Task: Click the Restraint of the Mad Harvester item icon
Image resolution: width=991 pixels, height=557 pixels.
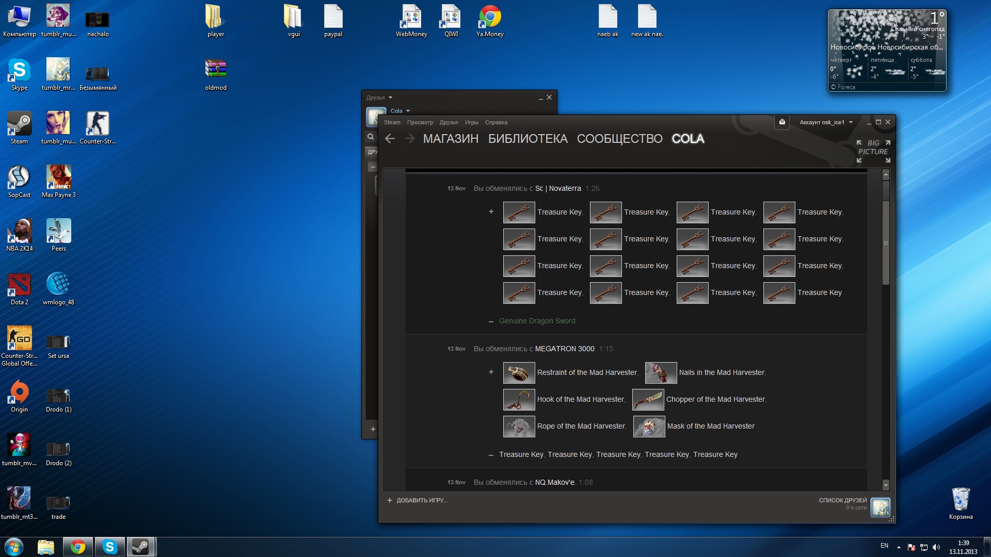Action: click(x=519, y=372)
